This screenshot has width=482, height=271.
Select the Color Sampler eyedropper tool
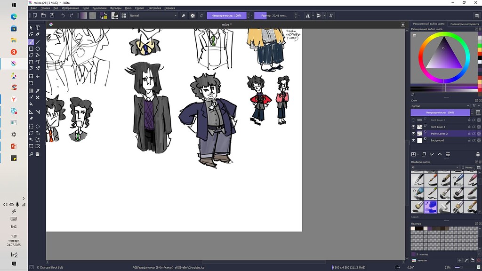point(38,91)
